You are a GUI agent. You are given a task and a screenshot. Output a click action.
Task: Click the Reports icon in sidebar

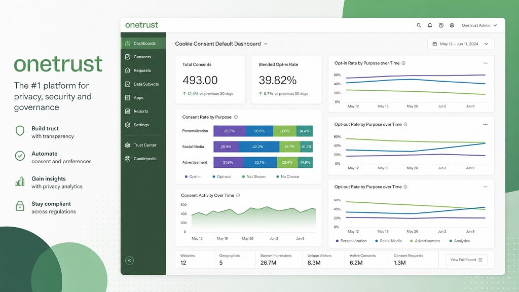(127, 111)
